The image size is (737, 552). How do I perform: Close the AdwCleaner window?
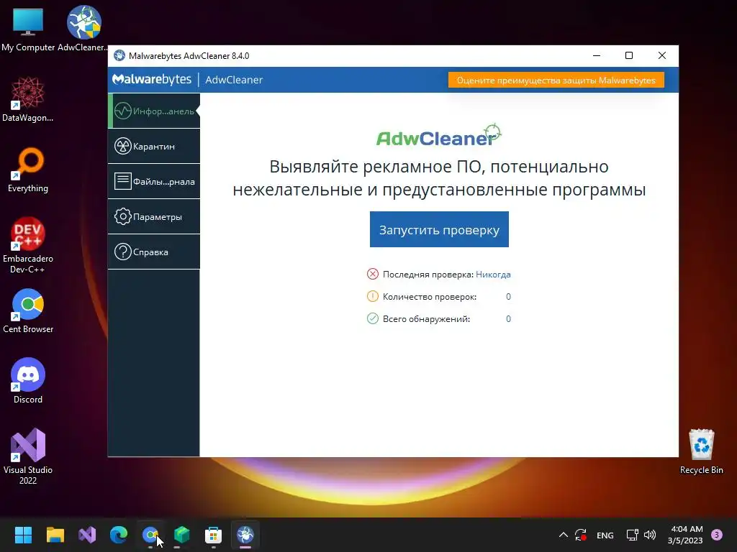662,55
